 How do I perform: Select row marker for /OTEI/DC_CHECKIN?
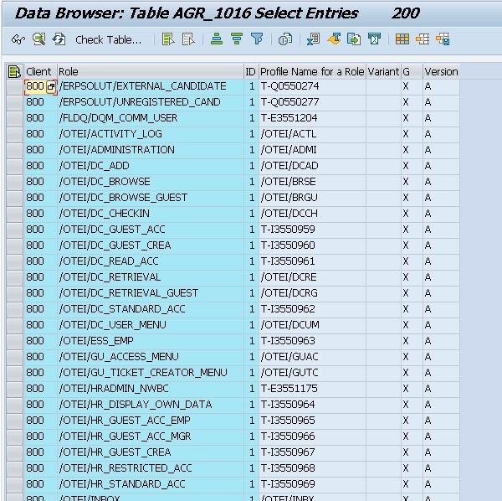pos(14,214)
